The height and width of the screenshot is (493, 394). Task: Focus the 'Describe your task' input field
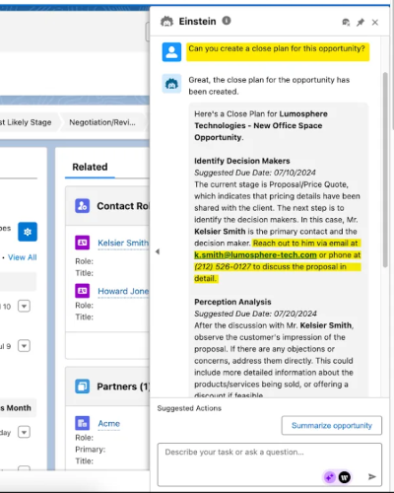pyautogui.click(x=269, y=464)
